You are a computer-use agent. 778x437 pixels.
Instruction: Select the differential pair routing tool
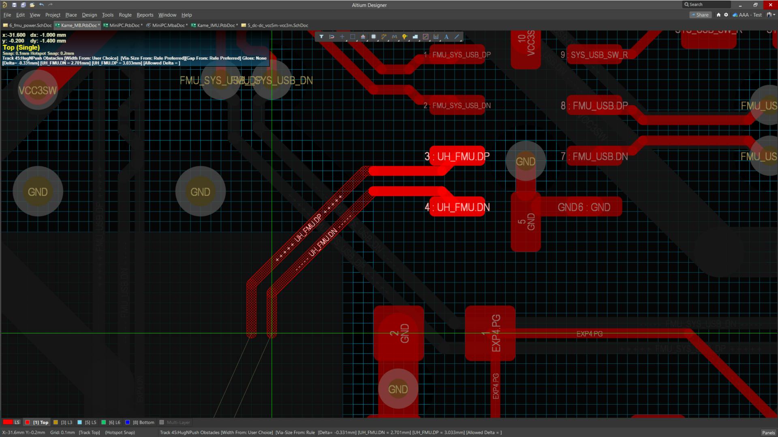pos(395,36)
